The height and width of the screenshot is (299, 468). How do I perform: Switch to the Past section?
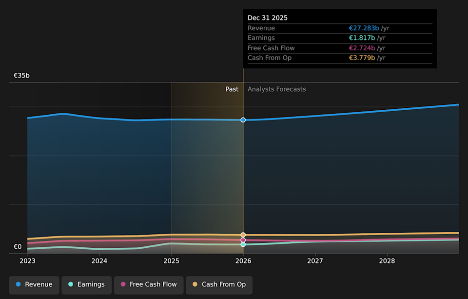coord(232,89)
